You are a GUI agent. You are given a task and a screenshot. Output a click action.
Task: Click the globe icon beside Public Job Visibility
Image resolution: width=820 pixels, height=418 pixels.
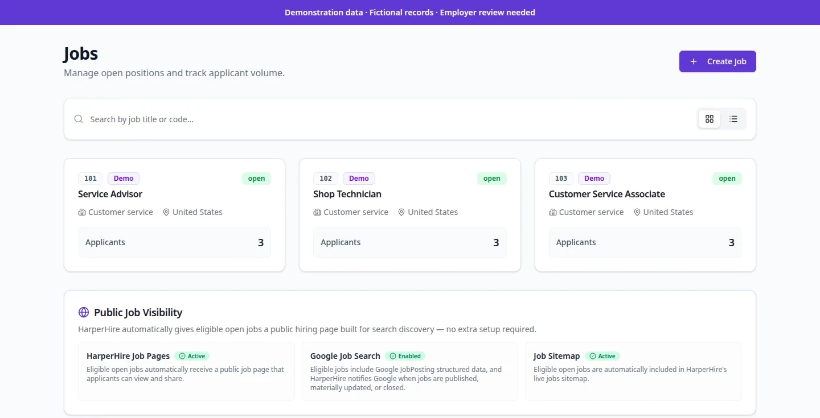point(84,312)
